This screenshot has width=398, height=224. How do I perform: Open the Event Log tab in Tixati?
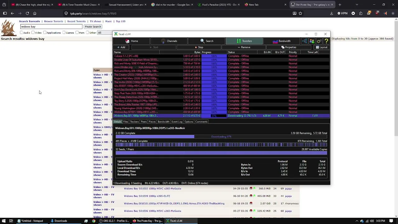pos(177,122)
